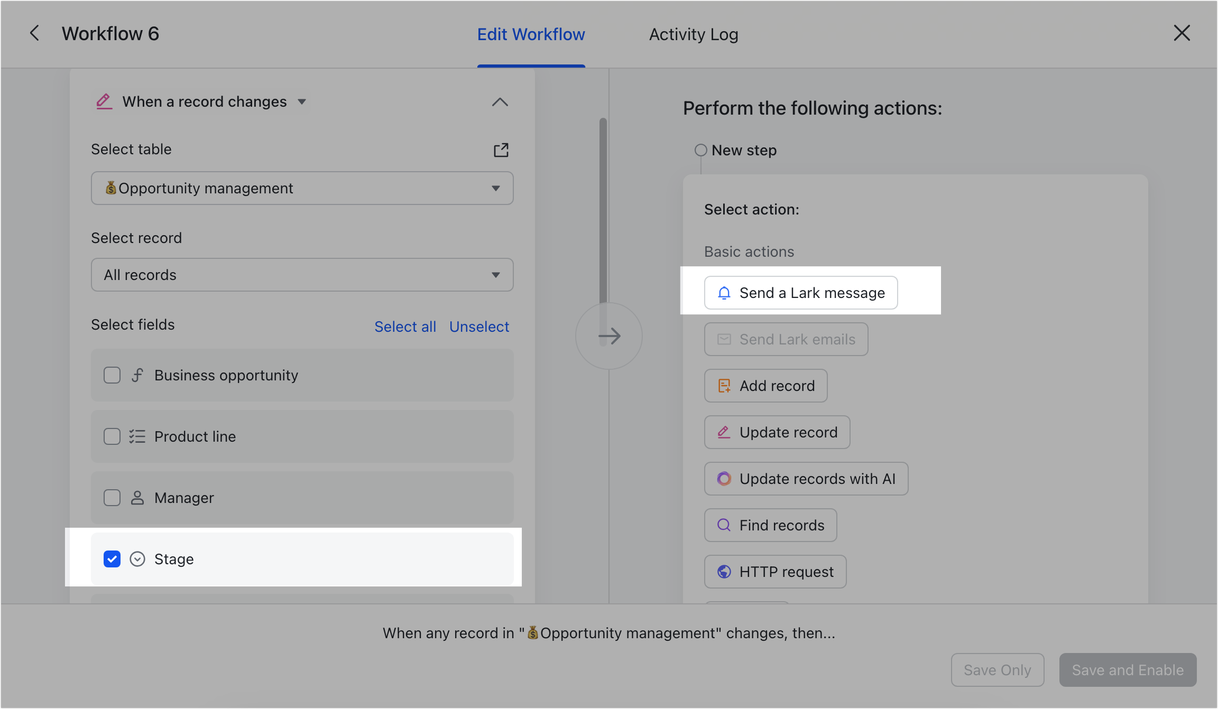Choose Update records with AI action
Screen dimensions: 1218x709
806,479
